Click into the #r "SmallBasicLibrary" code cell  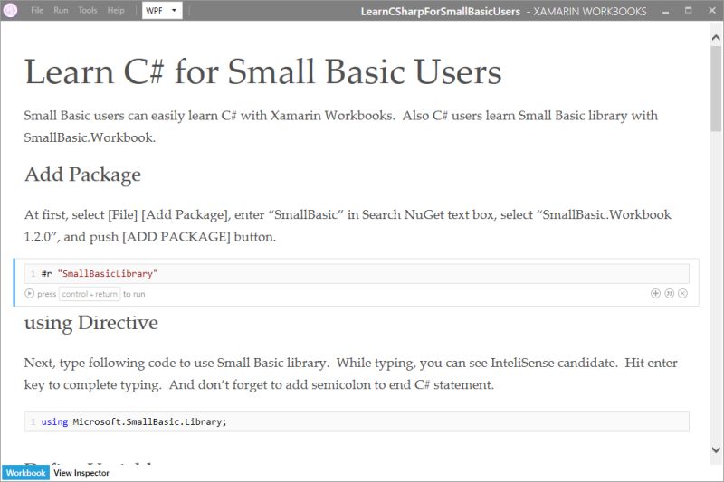point(357,273)
